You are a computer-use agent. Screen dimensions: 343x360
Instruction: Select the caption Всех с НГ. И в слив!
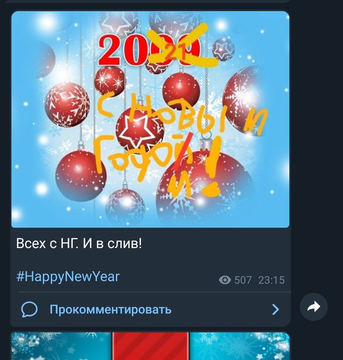pos(79,243)
